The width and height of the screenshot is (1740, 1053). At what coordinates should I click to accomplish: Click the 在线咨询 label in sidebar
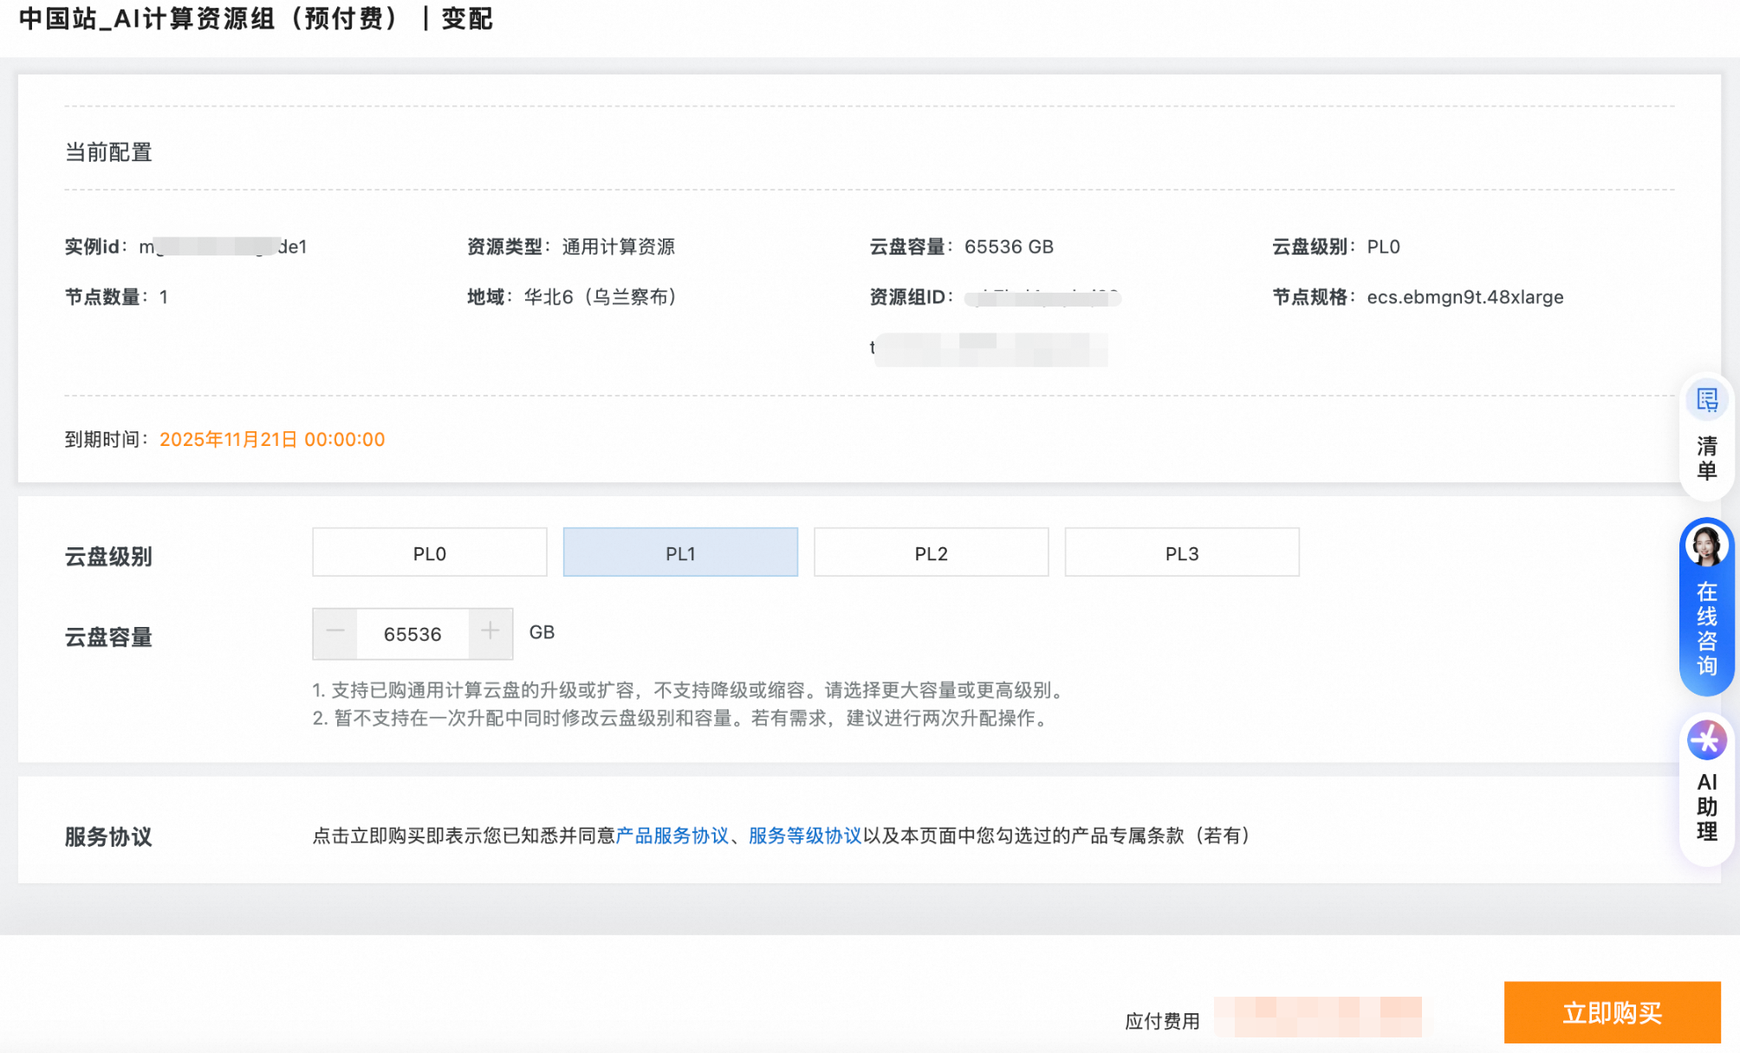(1706, 629)
